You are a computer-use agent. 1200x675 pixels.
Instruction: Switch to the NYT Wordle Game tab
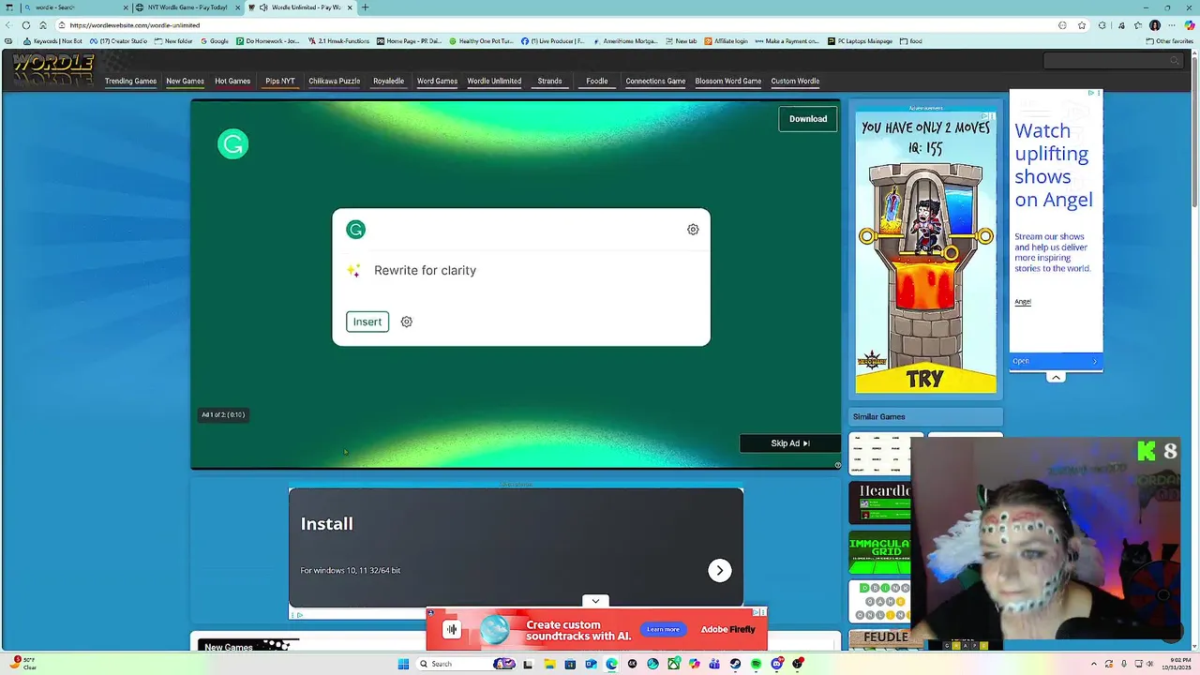click(187, 7)
